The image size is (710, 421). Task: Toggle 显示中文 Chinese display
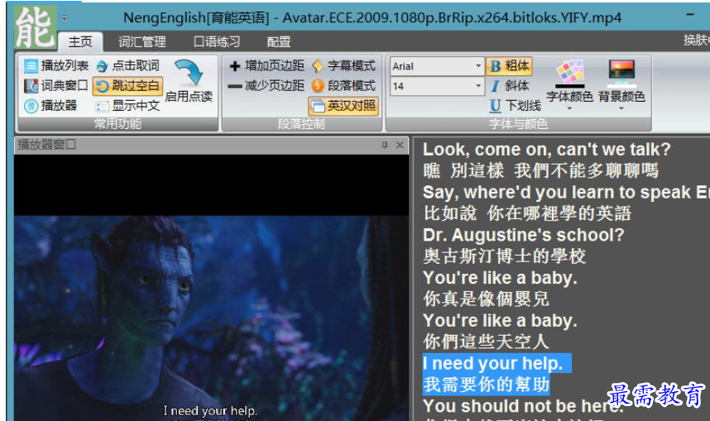pyautogui.click(x=127, y=106)
